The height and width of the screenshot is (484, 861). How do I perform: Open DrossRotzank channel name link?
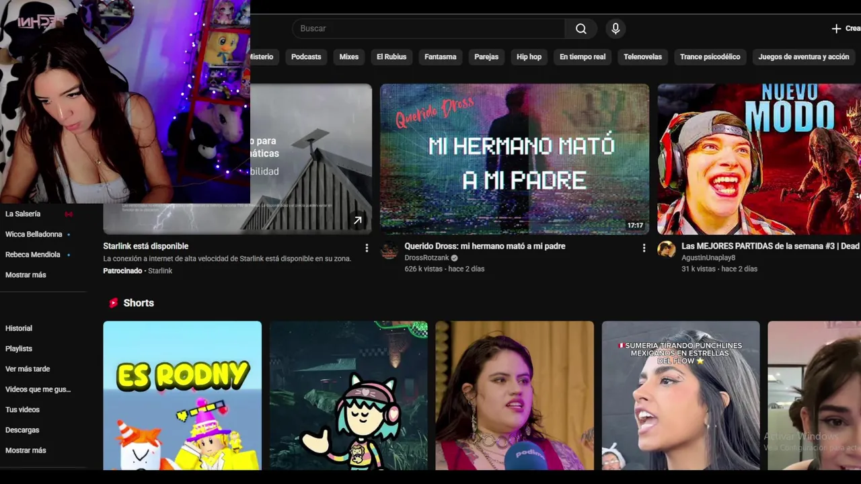426,258
